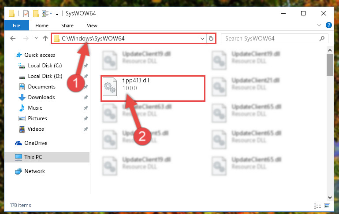Viewport: 339px width, 214px height.
Task: Click the Search SysWOW64 input field
Action: 271,38
